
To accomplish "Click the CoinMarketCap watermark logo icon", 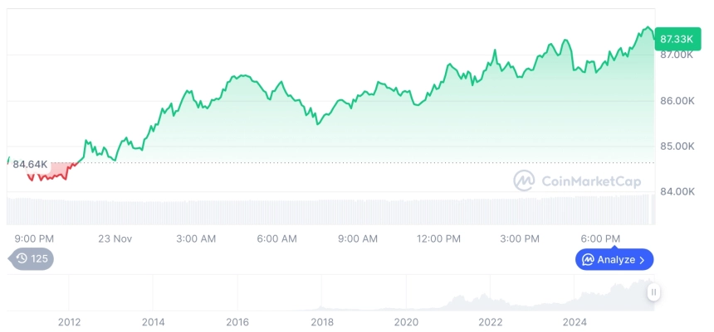I will tap(524, 180).
